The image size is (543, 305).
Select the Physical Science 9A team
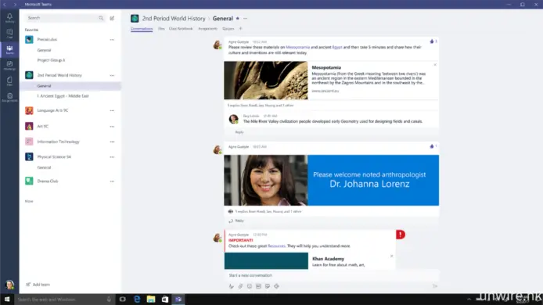pyautogui.click(x=54, y=157)
